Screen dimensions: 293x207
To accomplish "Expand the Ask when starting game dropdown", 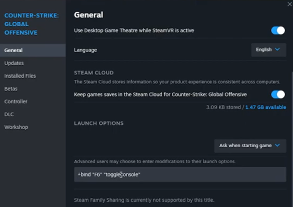I will tap(250, 145).
